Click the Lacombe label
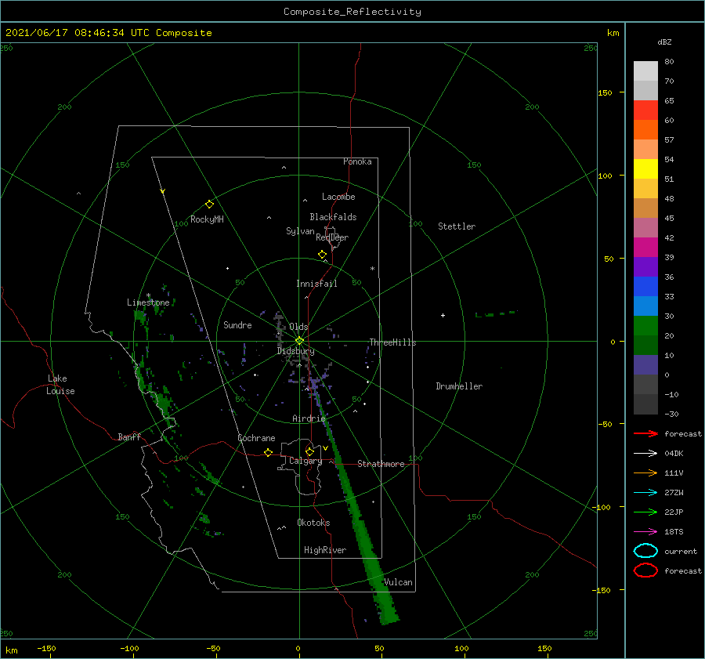This screenshot has width=705, height=659. coord(338,197)
